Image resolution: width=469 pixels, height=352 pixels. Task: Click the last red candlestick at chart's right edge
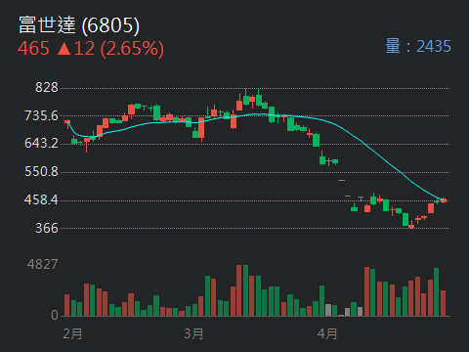pyautogui.click(x=444, y=200)
